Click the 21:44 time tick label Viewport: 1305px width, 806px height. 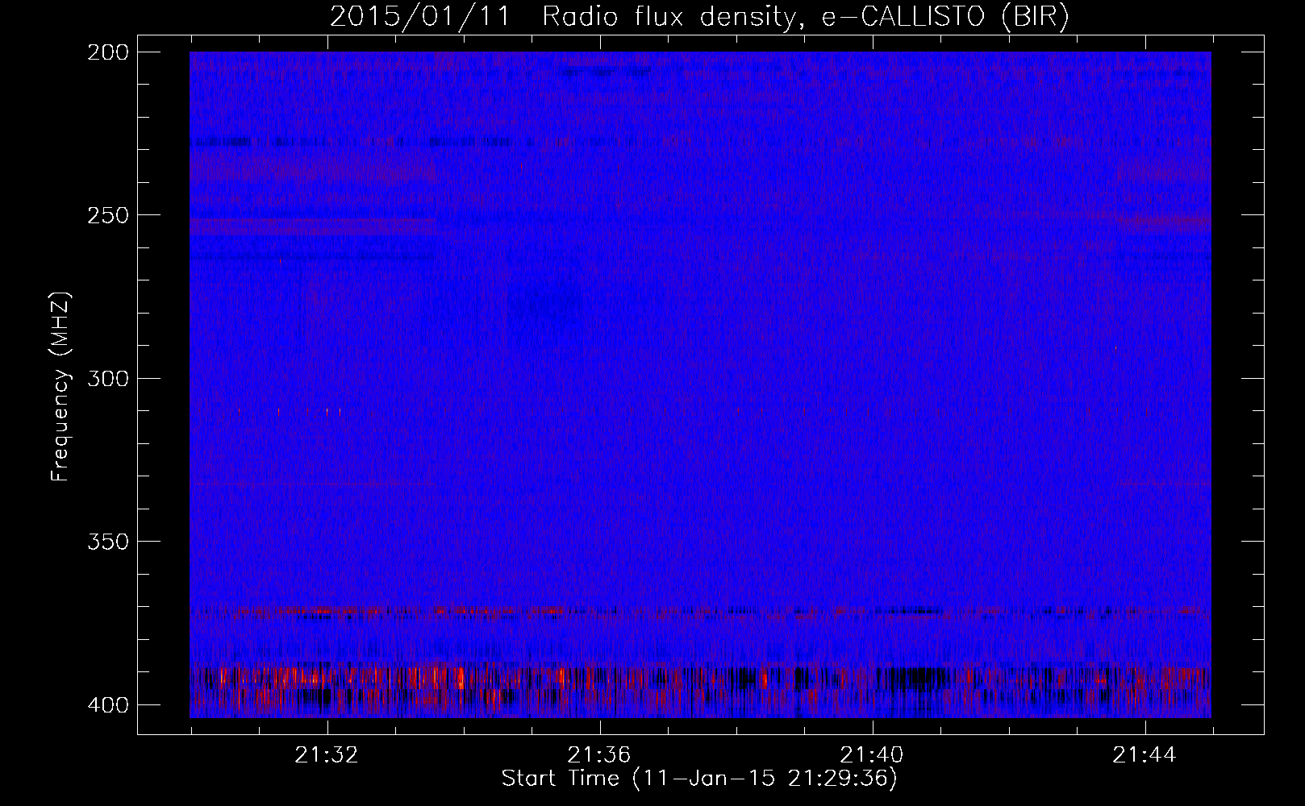(x=1144, y=755)
